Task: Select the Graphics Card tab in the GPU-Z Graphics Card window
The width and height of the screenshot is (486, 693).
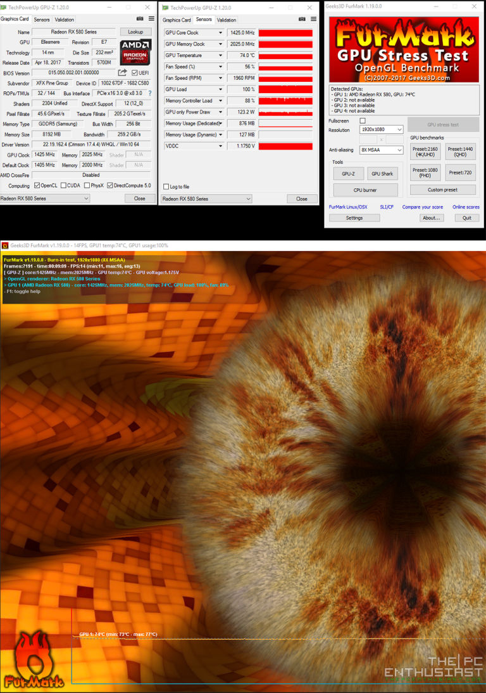Action: [15, 19]
